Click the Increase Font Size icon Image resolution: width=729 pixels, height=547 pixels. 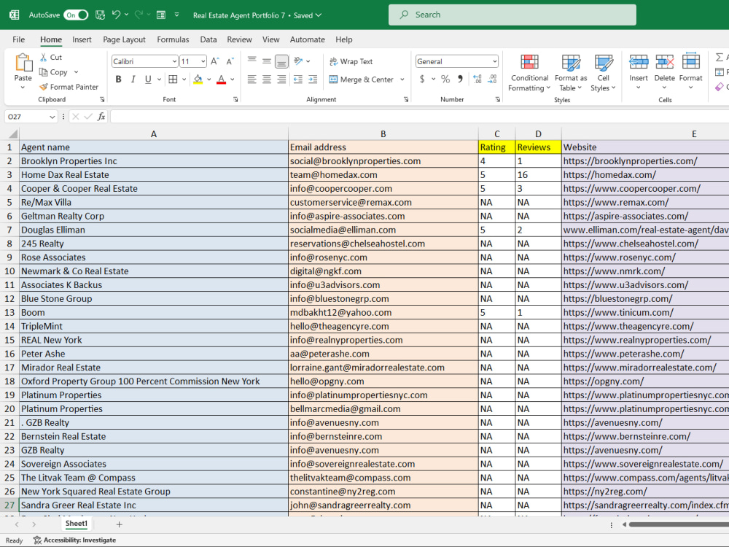(215, 61)
